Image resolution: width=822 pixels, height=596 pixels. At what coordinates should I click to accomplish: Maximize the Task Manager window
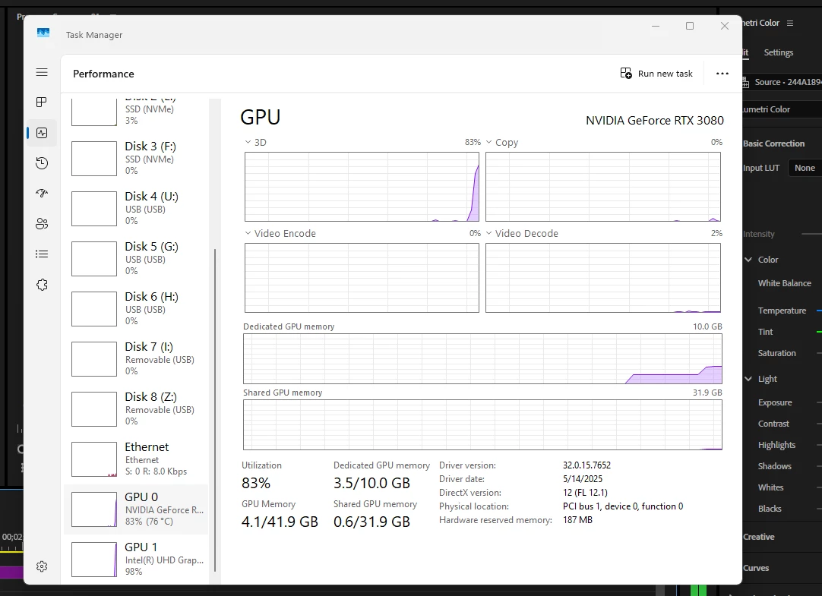[x=690, y=26]
